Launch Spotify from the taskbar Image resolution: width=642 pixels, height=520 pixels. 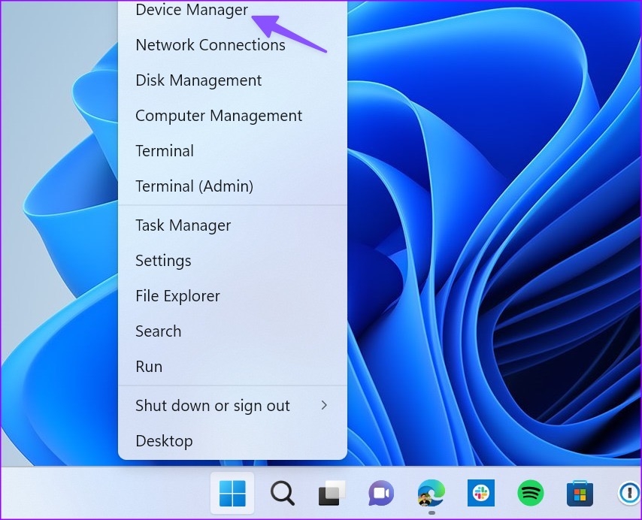(530, 494)
